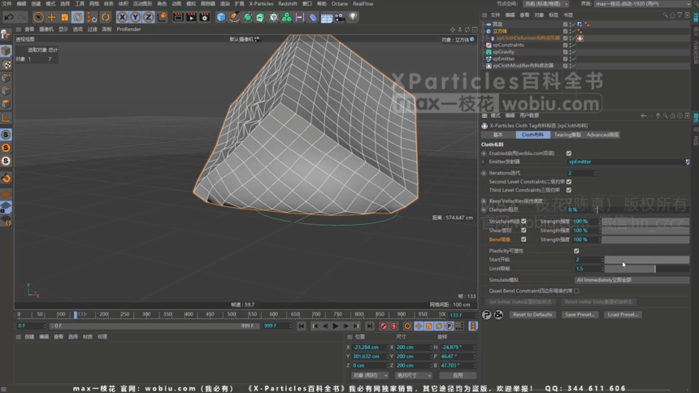Switch to the Advanced tab

(602, 135)
